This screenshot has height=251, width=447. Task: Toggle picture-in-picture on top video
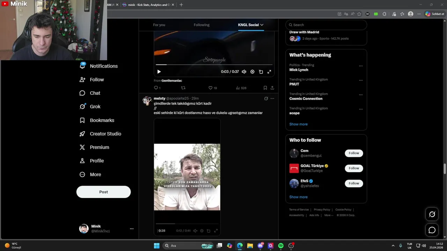[261, 72]
